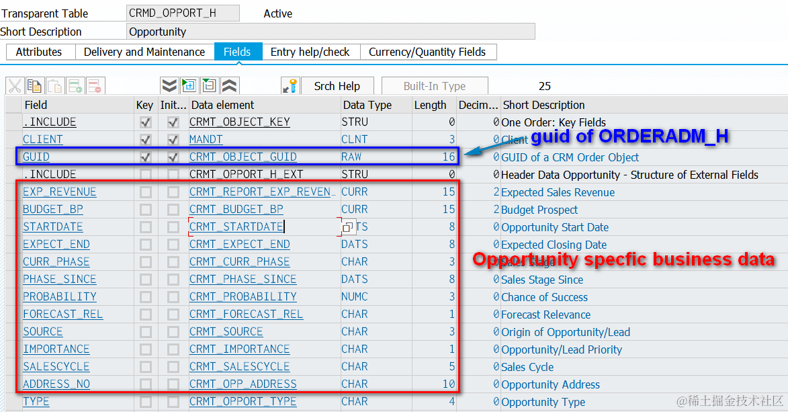Click the Data Type column header

376,105
